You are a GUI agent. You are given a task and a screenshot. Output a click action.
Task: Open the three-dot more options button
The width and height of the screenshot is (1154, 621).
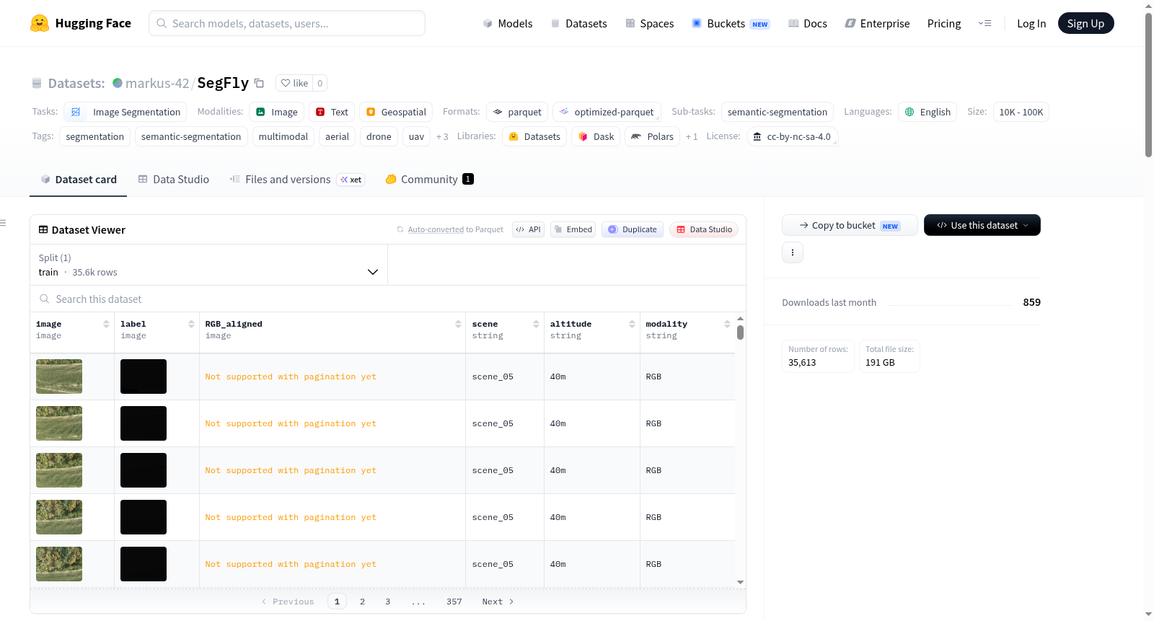[x=793, y=252]
